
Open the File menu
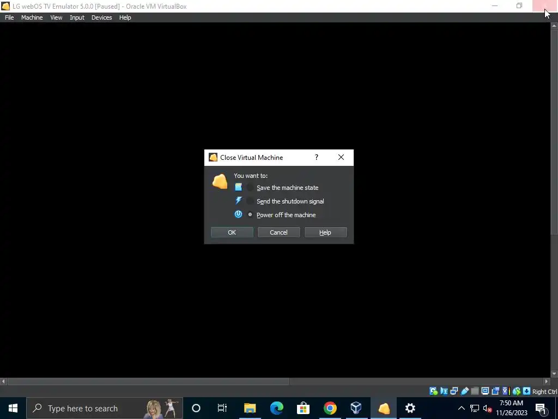click(9, 17)
